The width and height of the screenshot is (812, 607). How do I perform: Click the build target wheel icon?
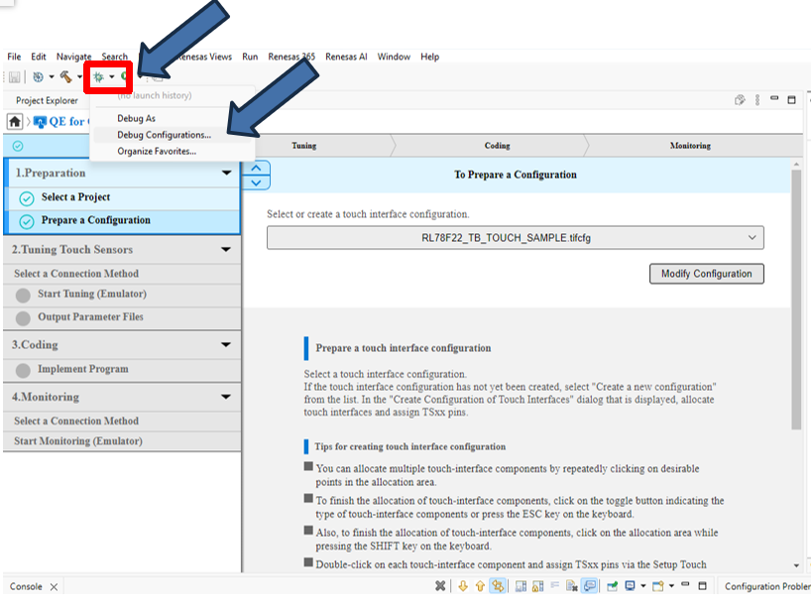click(x=39, y=77)
